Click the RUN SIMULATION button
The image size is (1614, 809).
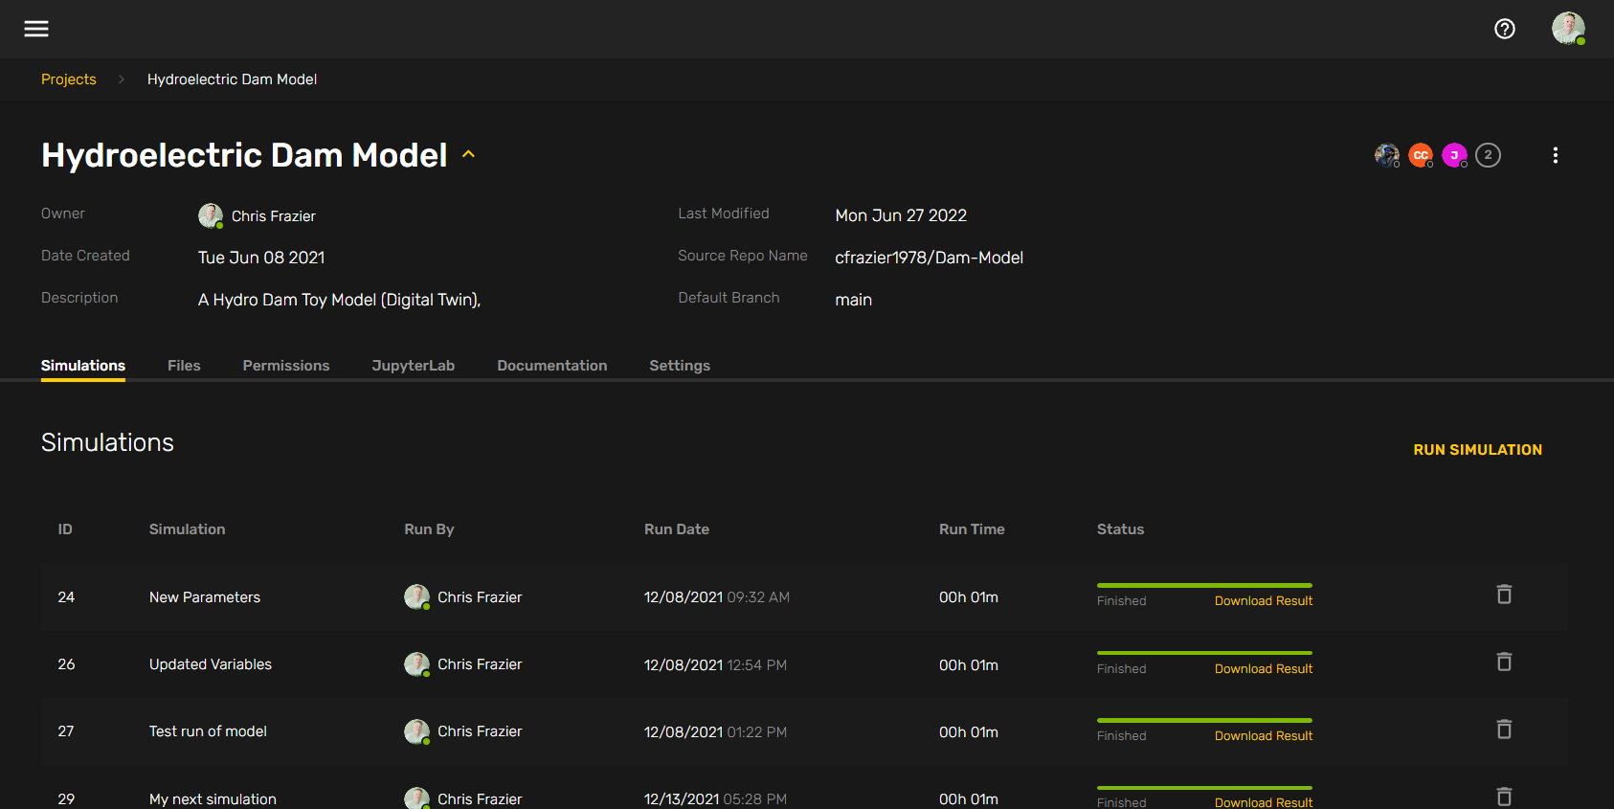(1477, 450)
